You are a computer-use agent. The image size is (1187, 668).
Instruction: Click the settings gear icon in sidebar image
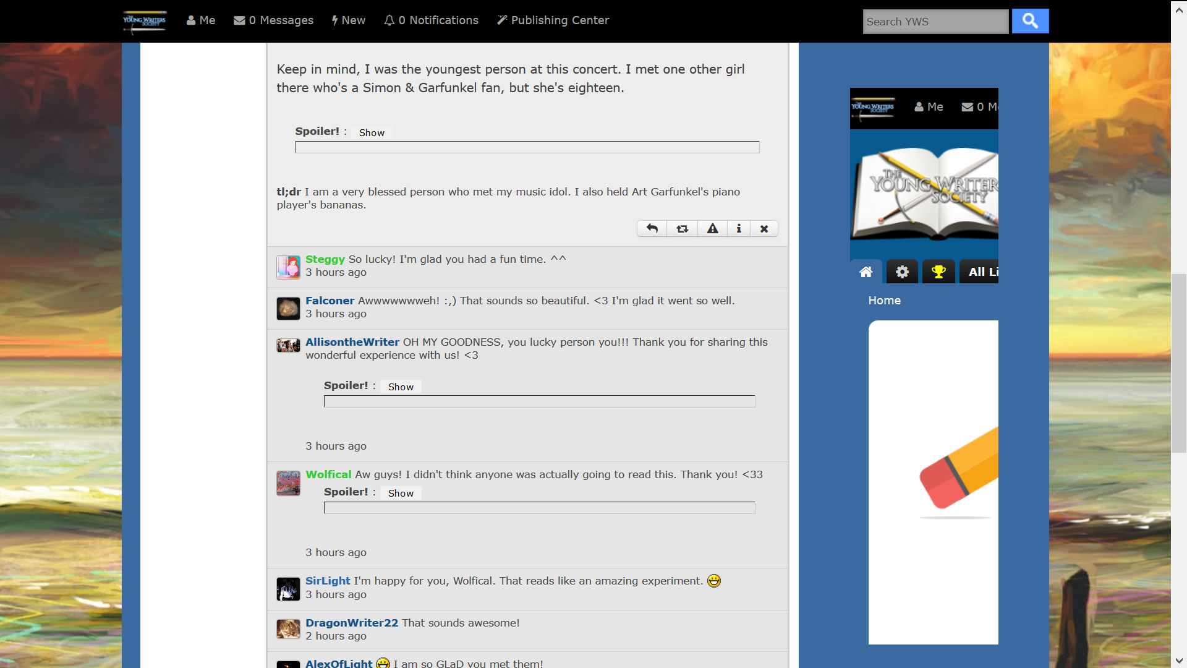click(902, 272)
